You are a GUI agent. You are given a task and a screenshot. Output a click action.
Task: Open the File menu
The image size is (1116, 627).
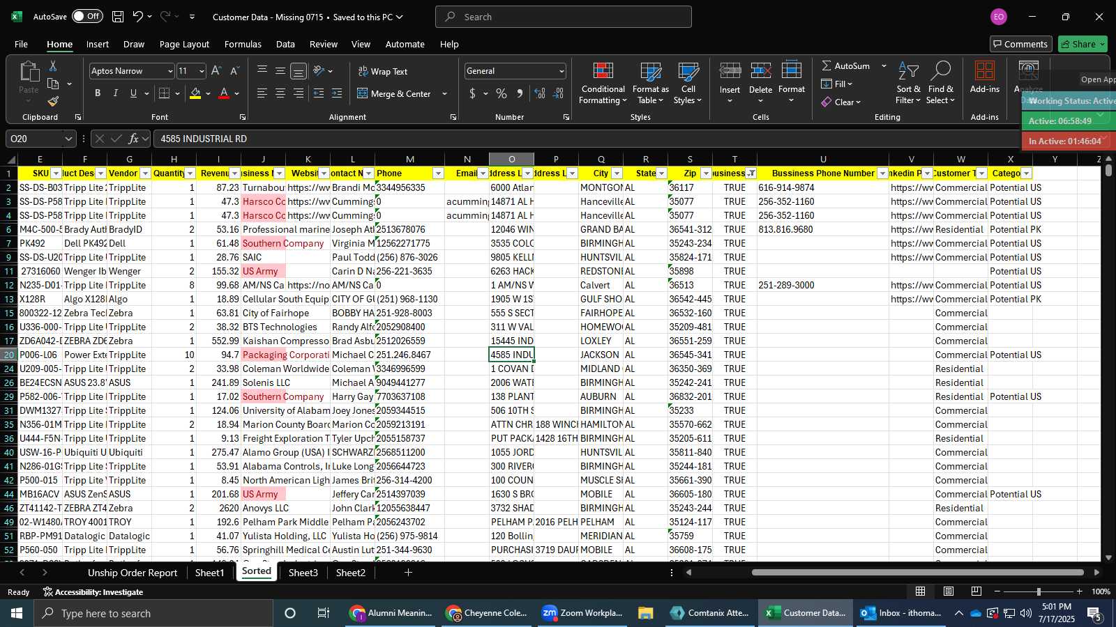pyautogui.click(x=21, y=44)
